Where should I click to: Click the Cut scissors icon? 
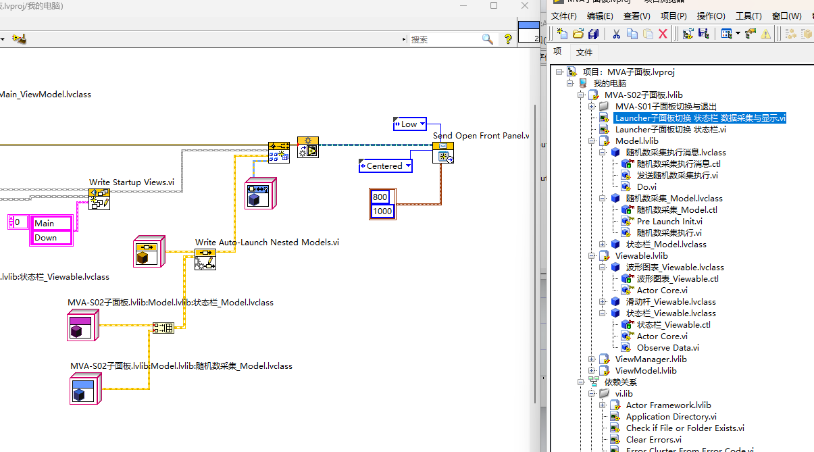click(616, 34)
